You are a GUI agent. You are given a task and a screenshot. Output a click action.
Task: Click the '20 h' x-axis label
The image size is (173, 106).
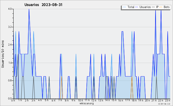[147, 100]
